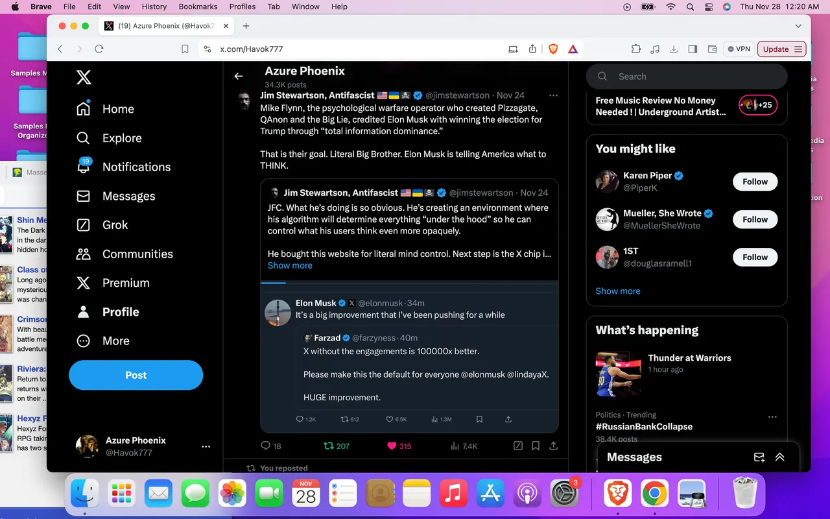The width and height of the screenshot is (830, 519).
Task: Open Finder from the Dock
Action: (85, 494)
